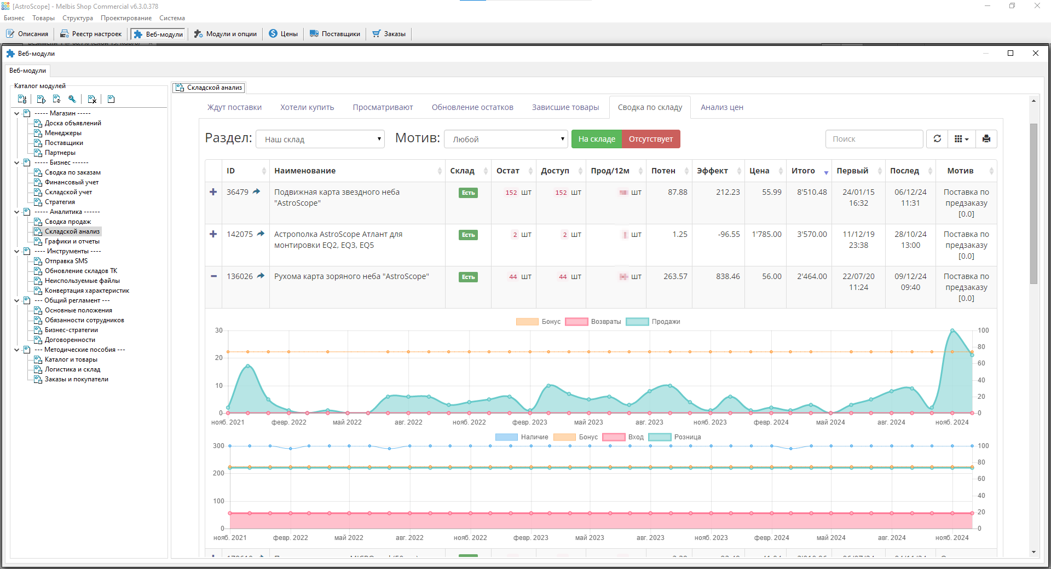Sort table by Цена column header
Viewport: 1051px width, 569px height.
tap(765, 171)
